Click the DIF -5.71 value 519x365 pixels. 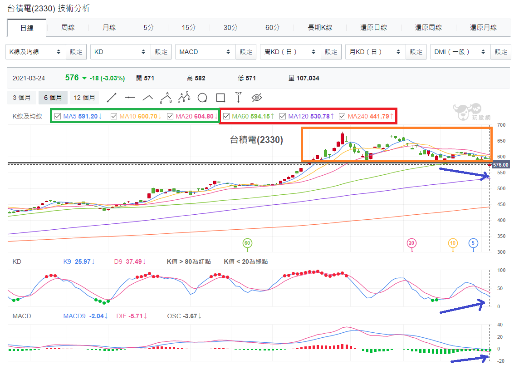click(132, 316)
